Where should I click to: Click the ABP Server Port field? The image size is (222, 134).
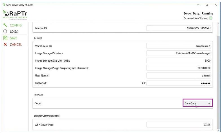(179, 124)
